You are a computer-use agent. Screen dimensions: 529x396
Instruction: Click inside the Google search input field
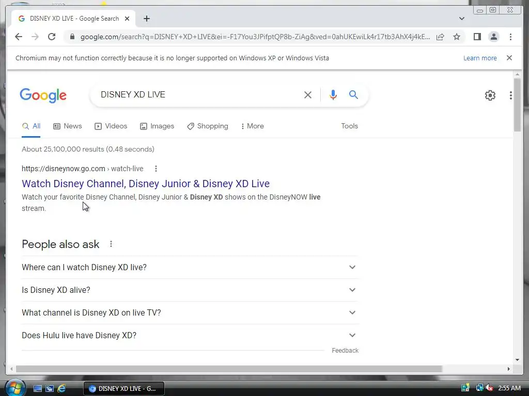click(199, 95)
